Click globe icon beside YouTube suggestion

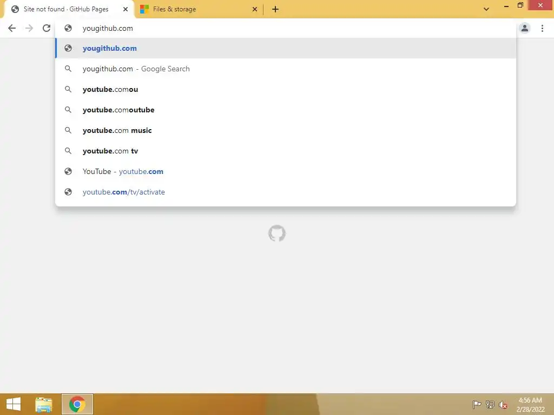pos(68,171)
